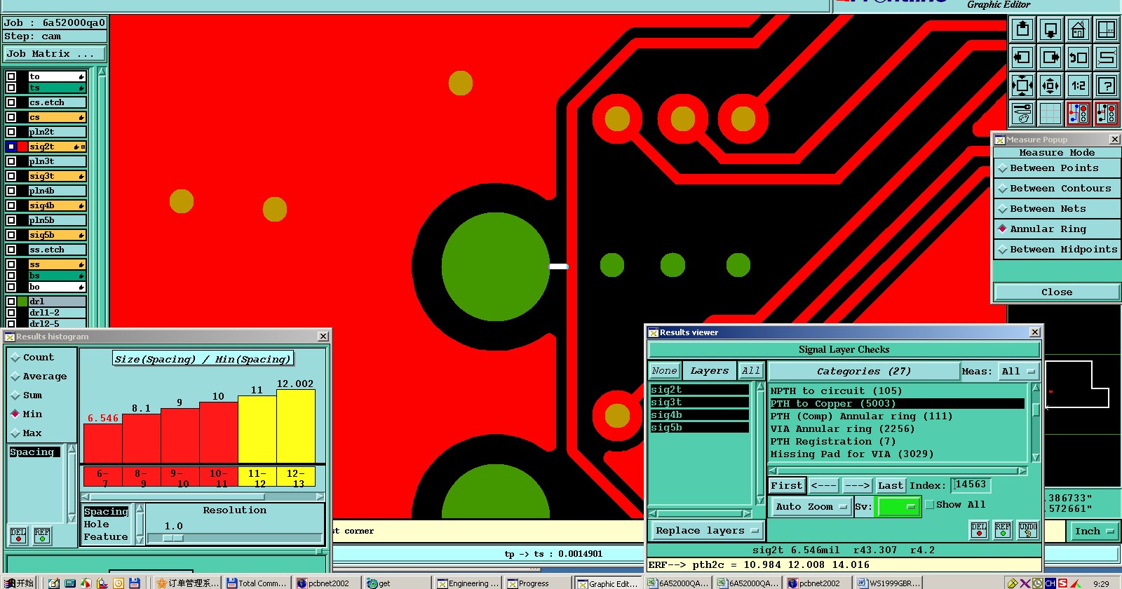
Task: Click the 6-7 red histogram bar
Action: [102, 443]
